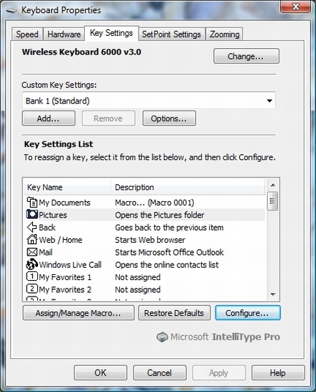Viewport: 316px width, 392px height.
Task: Select the Web / Home key name
Action: click(x=60, y=240)
